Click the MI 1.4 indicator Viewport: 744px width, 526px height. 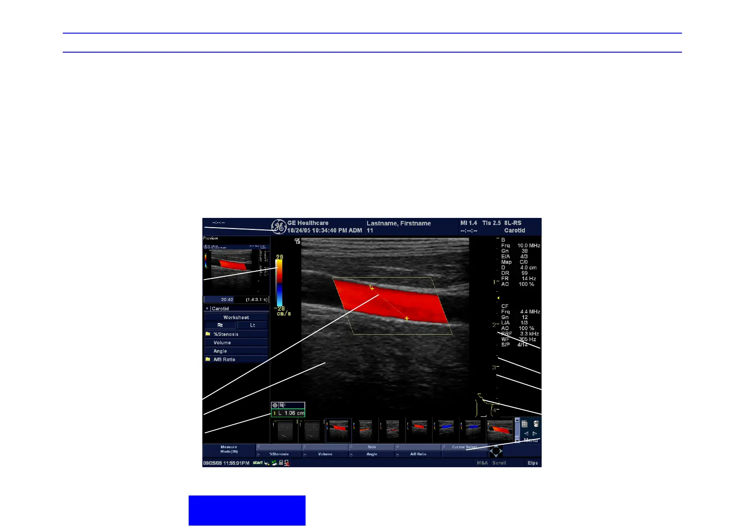(x=469, y=223)
